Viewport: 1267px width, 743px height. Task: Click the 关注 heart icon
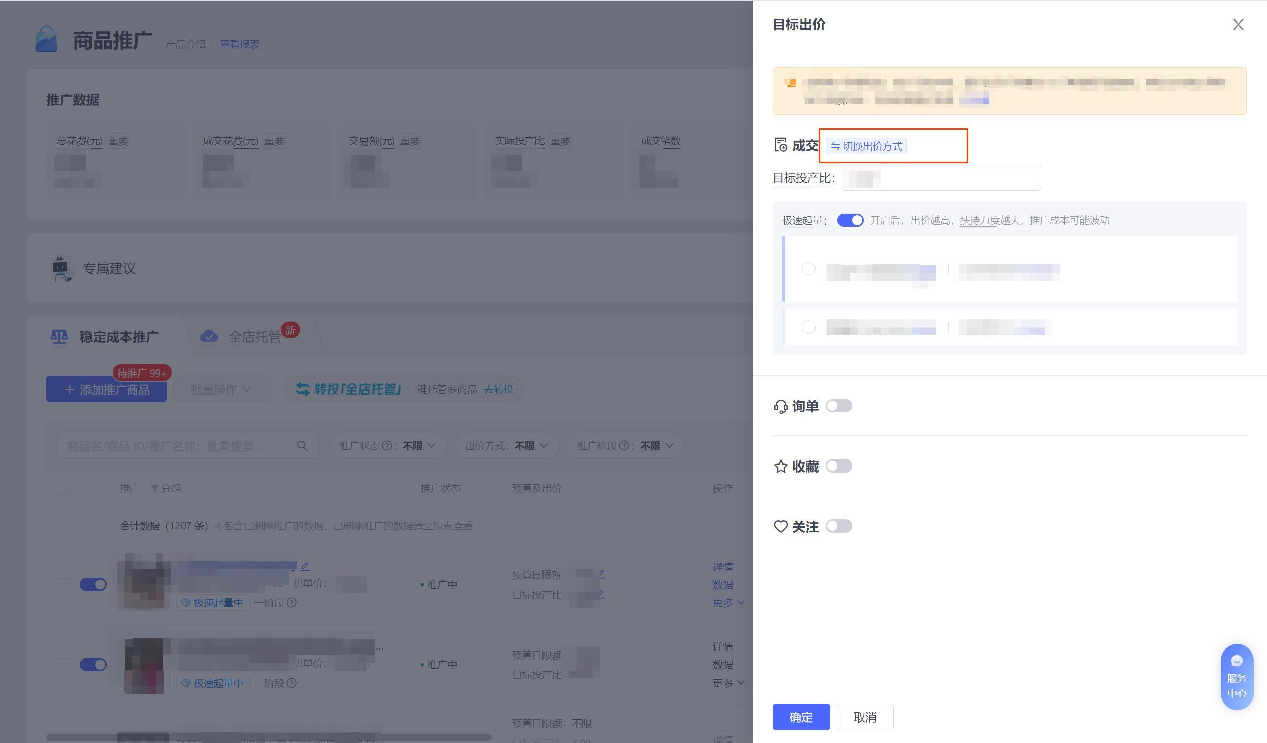780,527
